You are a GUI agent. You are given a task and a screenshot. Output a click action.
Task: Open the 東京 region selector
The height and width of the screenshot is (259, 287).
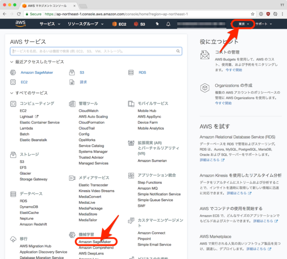[x=244, y=24]
